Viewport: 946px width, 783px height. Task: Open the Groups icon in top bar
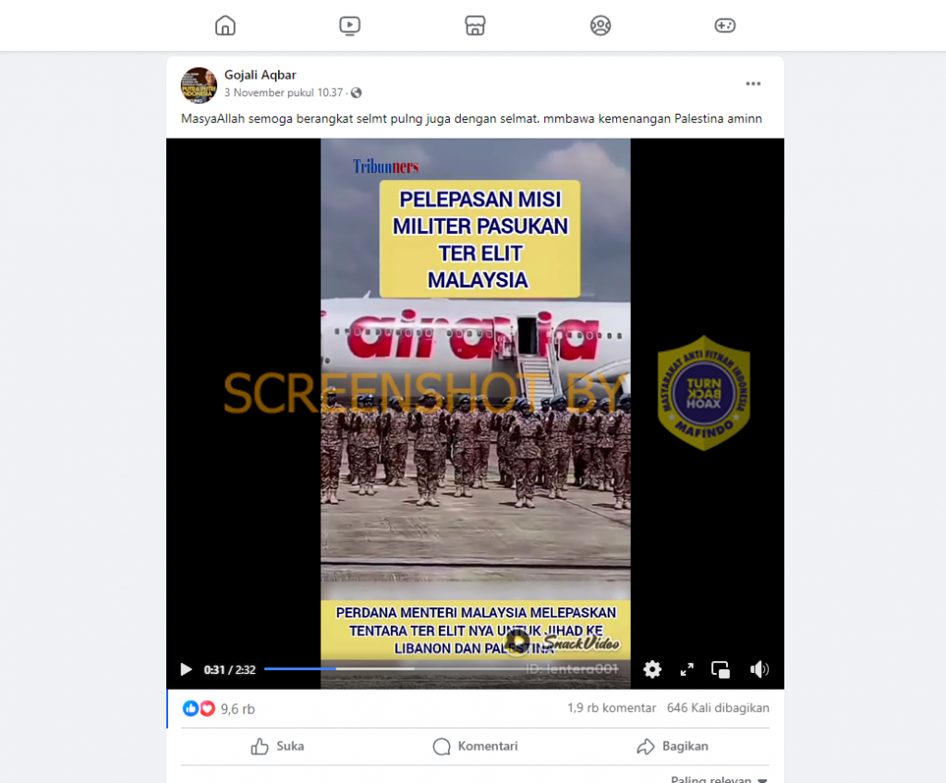coord(600,25)
